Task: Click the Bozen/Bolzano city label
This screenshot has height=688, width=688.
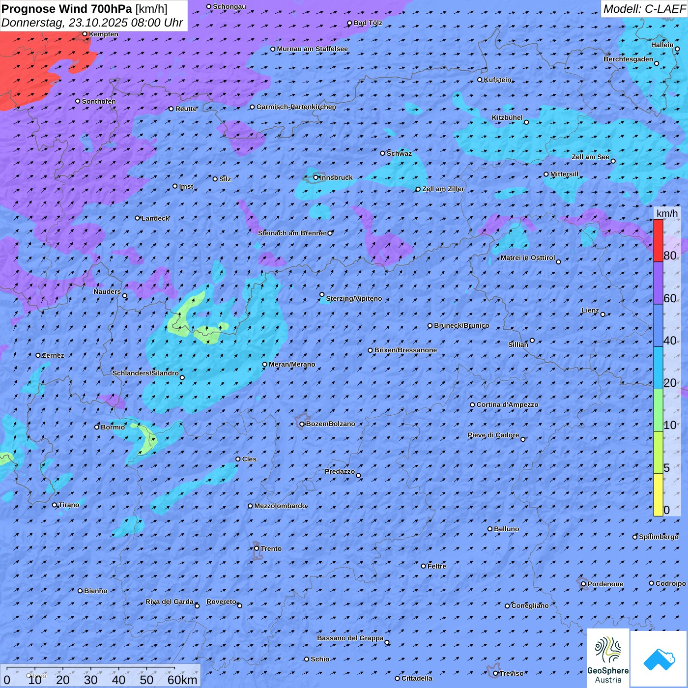Action: tap(330, 424)
